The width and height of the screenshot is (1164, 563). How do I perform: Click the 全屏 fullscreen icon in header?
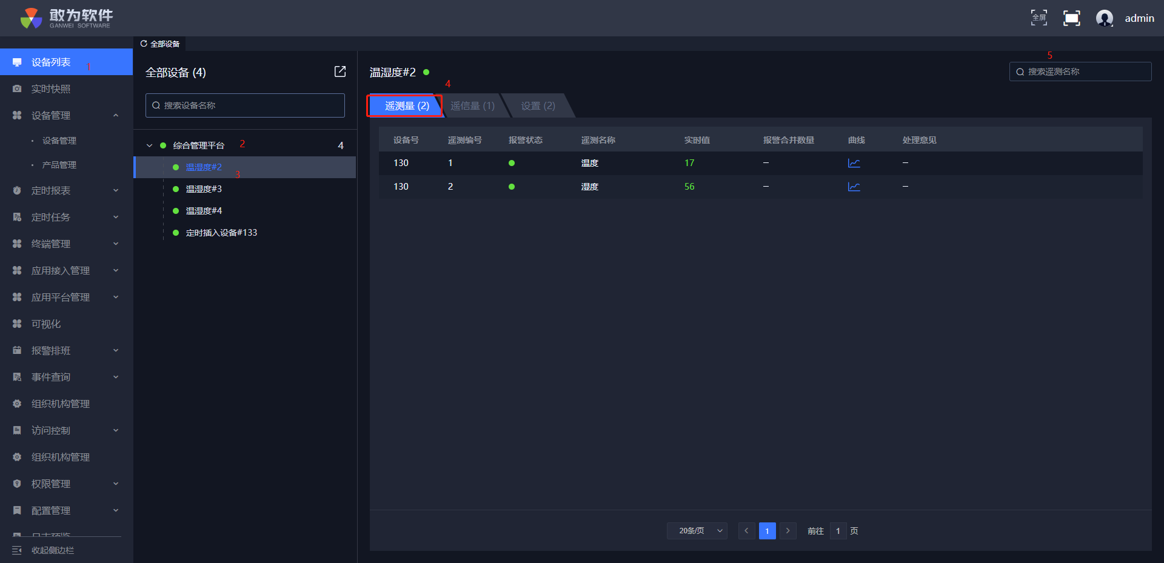pos(1039,18)
